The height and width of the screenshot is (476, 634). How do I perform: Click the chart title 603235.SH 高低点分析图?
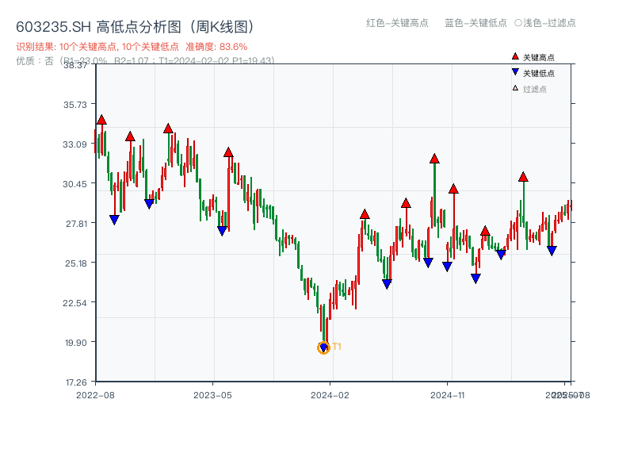pyautogui.click(x=136, y=27)
